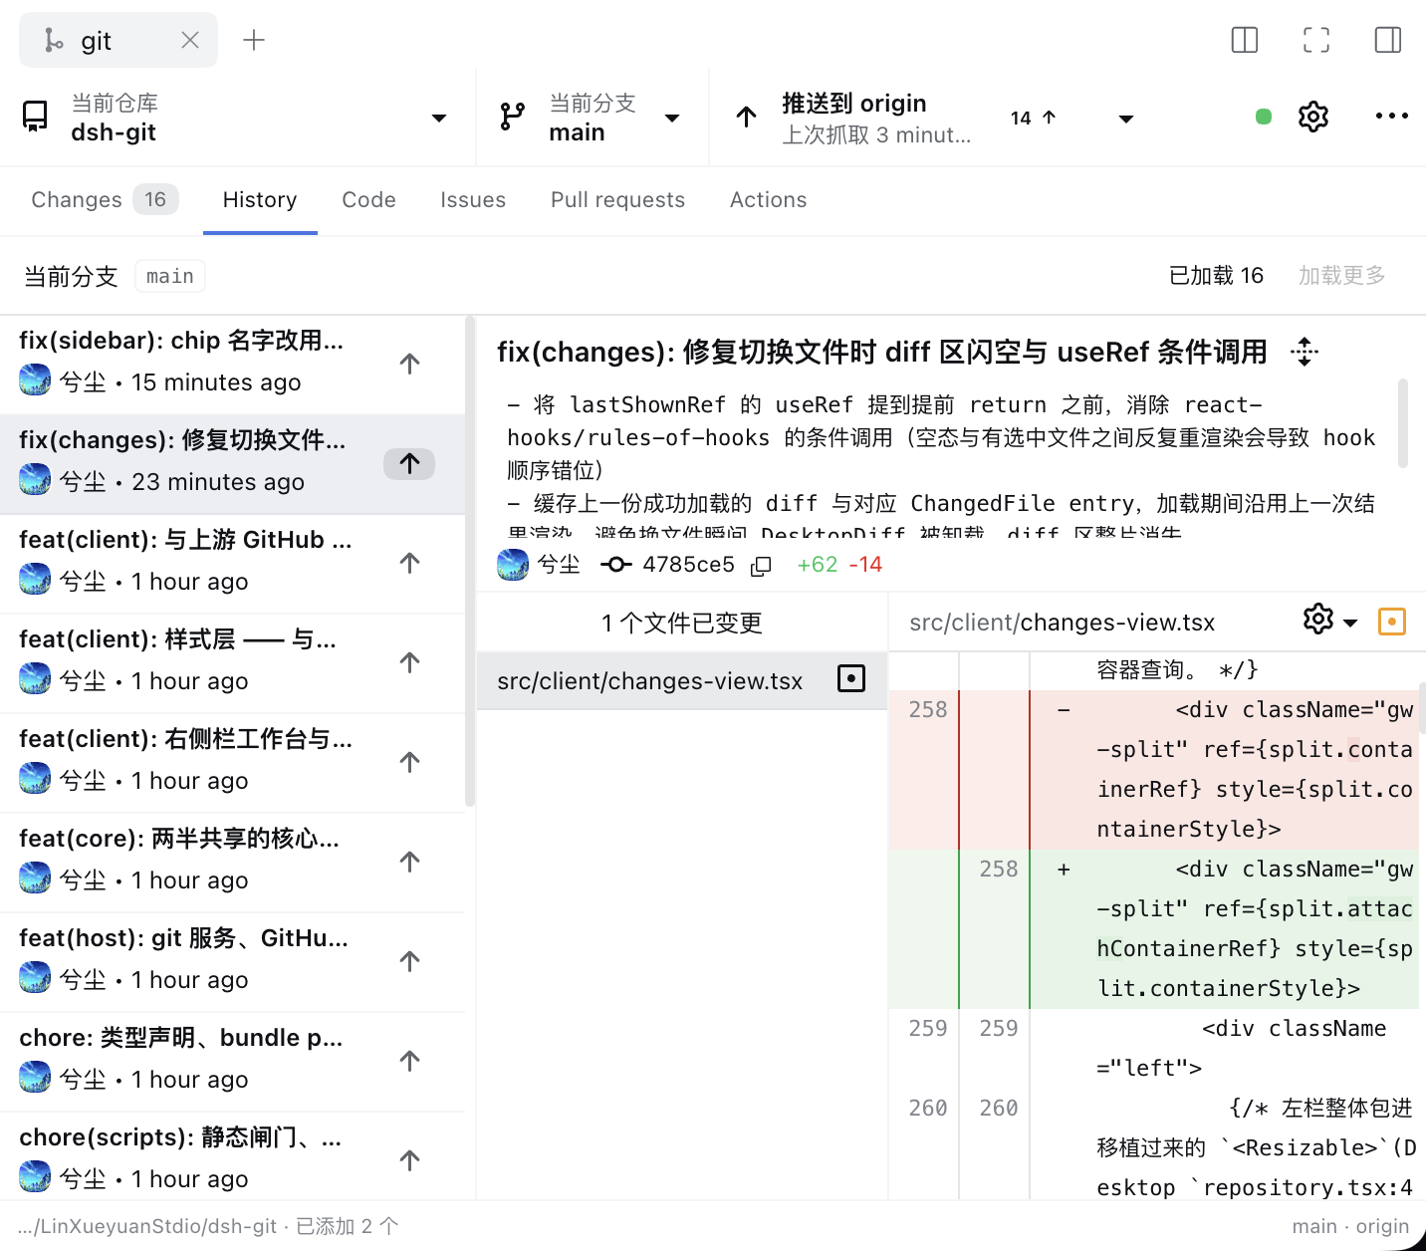
Task: Close the git tab
Action: [190, 40]
